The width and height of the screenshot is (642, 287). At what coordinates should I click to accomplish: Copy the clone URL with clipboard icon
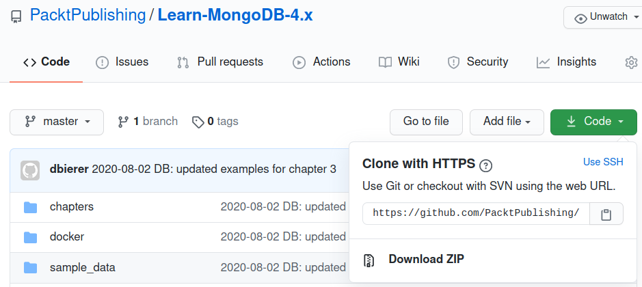tap(606, 214)
